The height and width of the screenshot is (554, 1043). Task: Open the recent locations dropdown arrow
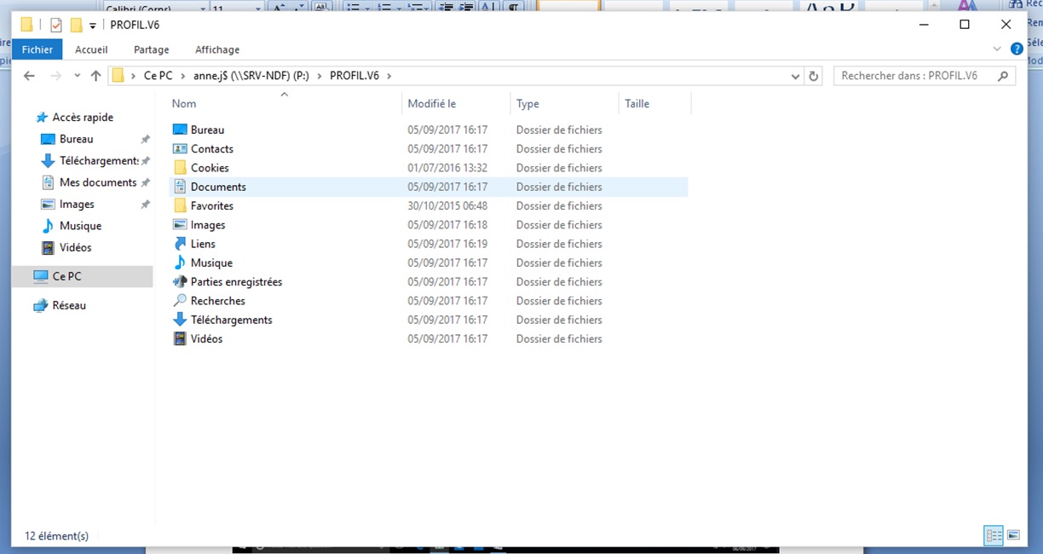[77, 76]
